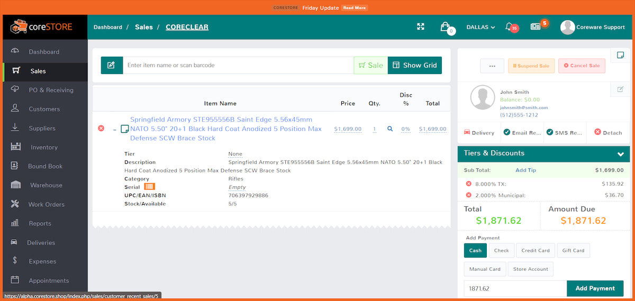Click the CORECLEAR breadcrumb link
The image size is (635, 301).
[187, 27]
